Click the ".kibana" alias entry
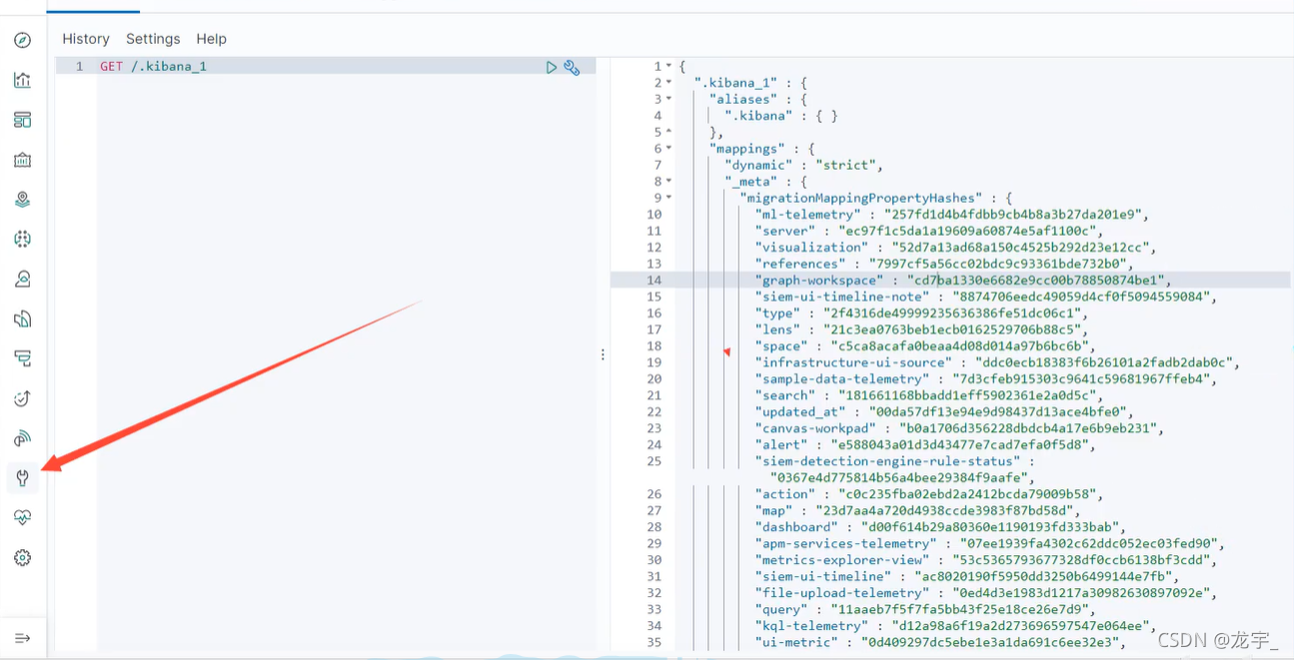Viewport: 1294px width, 660px height. tap(780, 116)
